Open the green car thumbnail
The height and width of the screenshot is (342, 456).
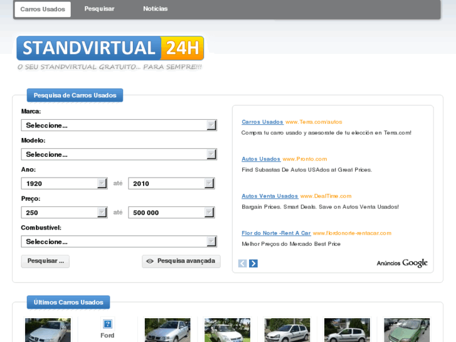coord(407,330)
